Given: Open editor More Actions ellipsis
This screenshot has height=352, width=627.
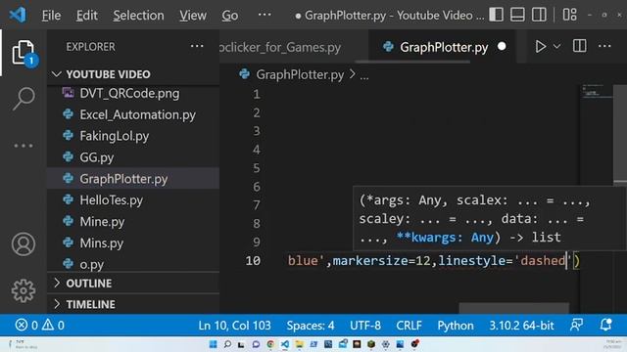Looking at the screenshot, I should click(x=604, y=46).
